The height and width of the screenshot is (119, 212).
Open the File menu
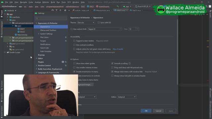(6, 2)
